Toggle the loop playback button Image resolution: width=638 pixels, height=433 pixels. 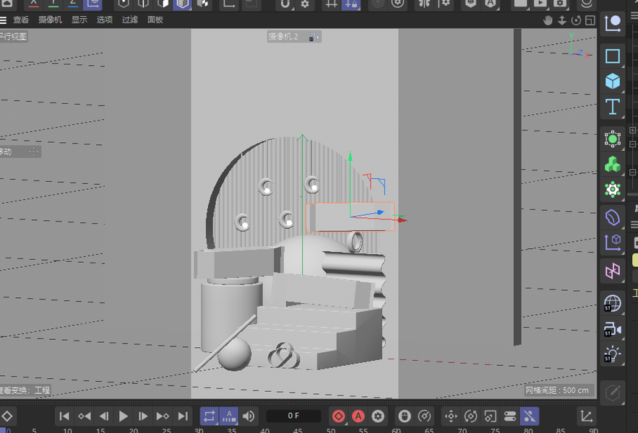coord(209,416)
